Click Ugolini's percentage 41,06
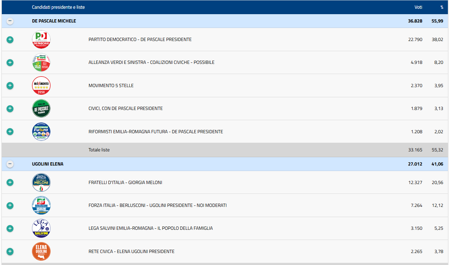The height and width of the screenshot is (265, 449). click(437, 164)
